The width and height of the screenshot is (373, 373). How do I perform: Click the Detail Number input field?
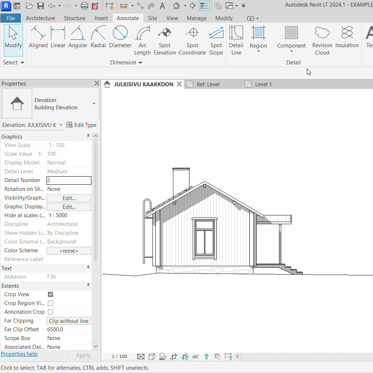click(69, 180)
